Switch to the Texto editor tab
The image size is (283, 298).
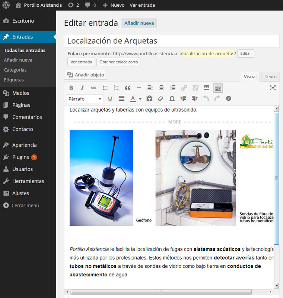tap(270, 76)
